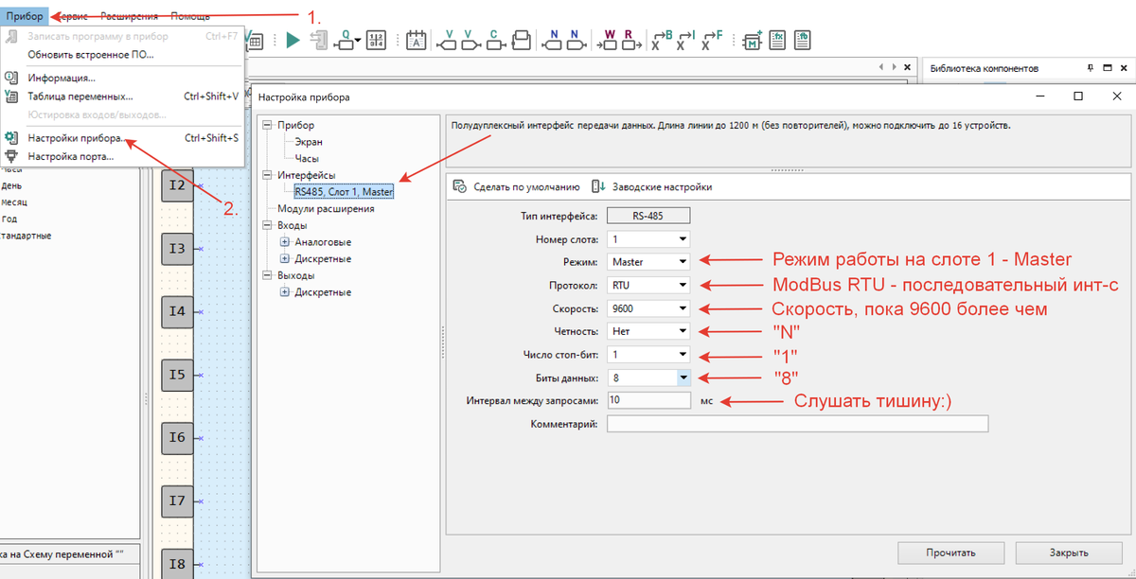The width and height of the screenshot is (1136, 579).
Task: Click the 1234 numbered grid toolbar icon
Action: point(376,40)
